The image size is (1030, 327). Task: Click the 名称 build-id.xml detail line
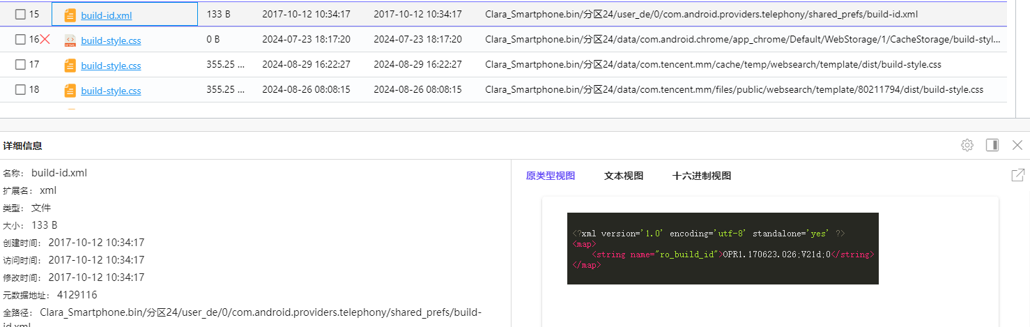[45, 173]
